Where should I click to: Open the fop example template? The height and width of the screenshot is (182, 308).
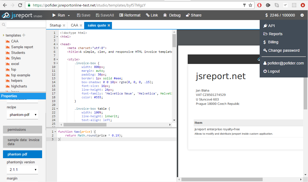pos(21,75)
